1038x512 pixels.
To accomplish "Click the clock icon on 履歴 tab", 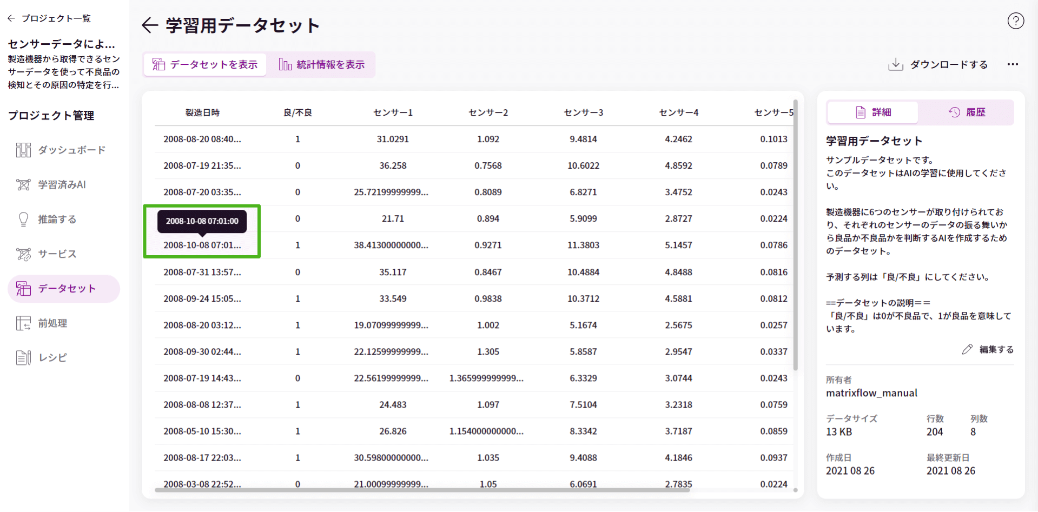I will coord(954,112).
